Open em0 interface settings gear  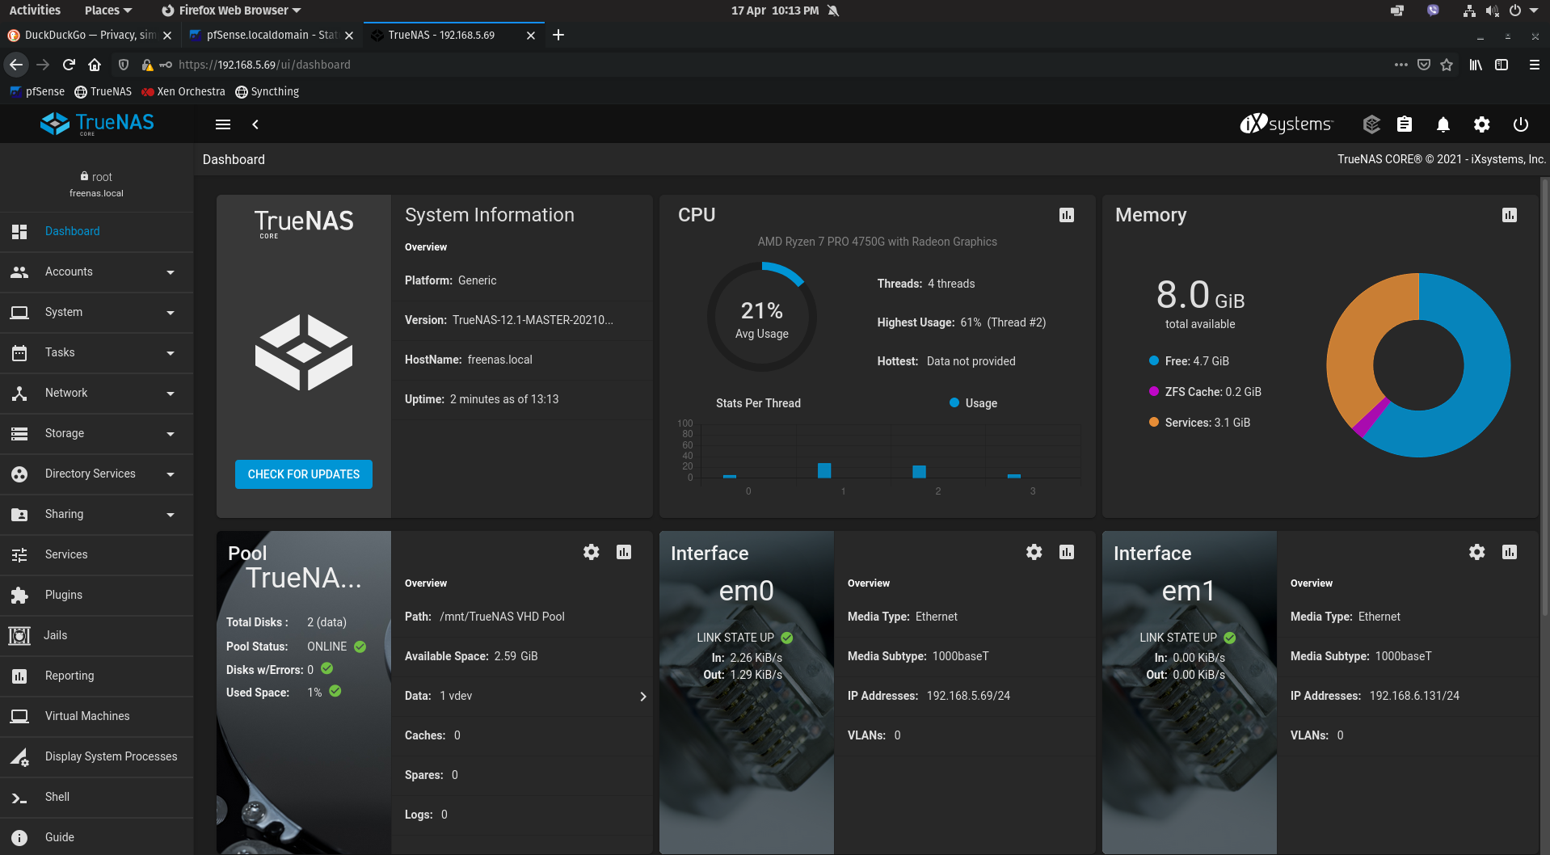click(x=1034, y=552)
